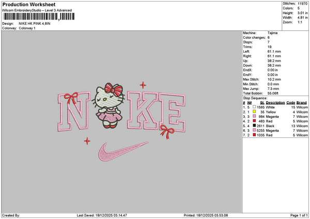The height and width of the screenshot is (219, 310).
Task: Click the 'White' description in stop row 1
Action: click(270, 107)
